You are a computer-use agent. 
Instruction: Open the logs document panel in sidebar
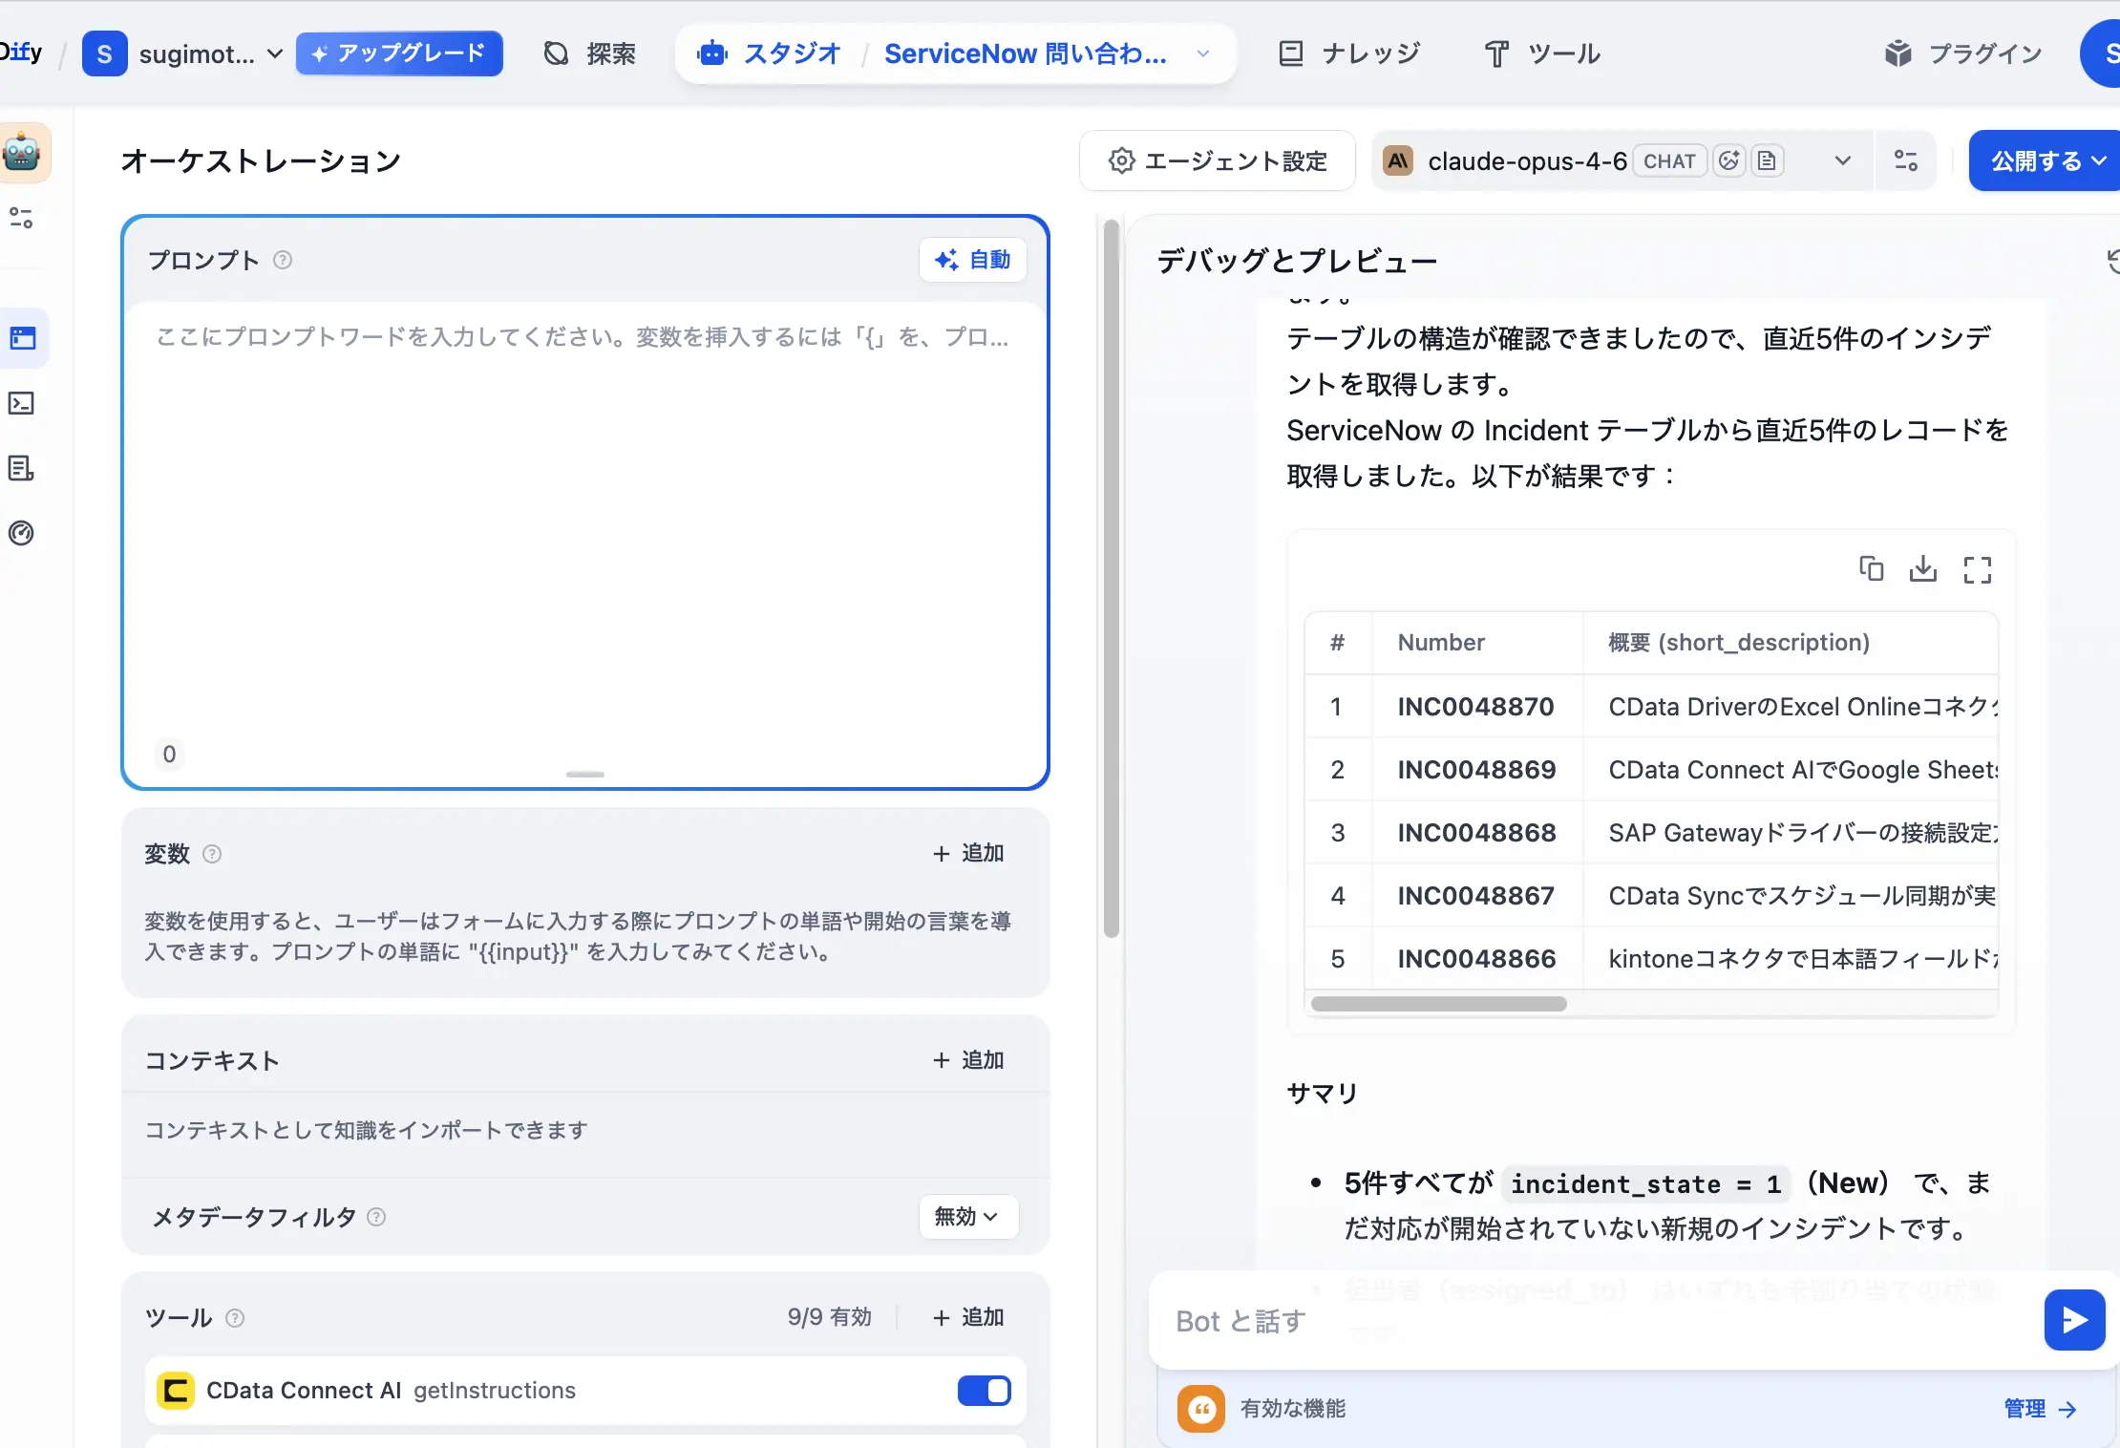(x=21, y=468)
